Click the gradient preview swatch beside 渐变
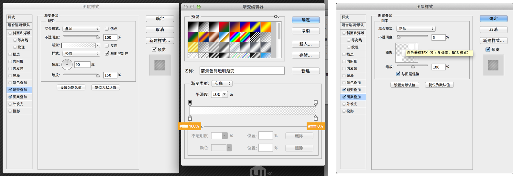Image resolution: width=513 pixels, height=176 pixels. tap(78, 46)
